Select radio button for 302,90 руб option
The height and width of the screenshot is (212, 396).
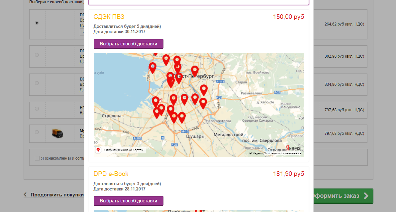37,55
